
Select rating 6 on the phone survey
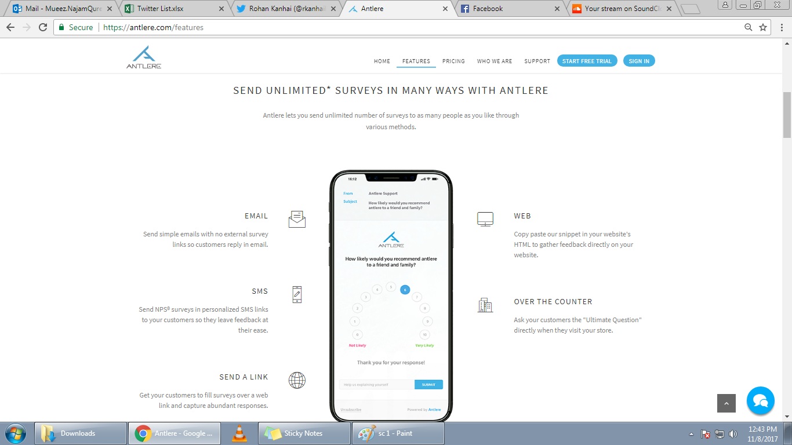(405, 290)
